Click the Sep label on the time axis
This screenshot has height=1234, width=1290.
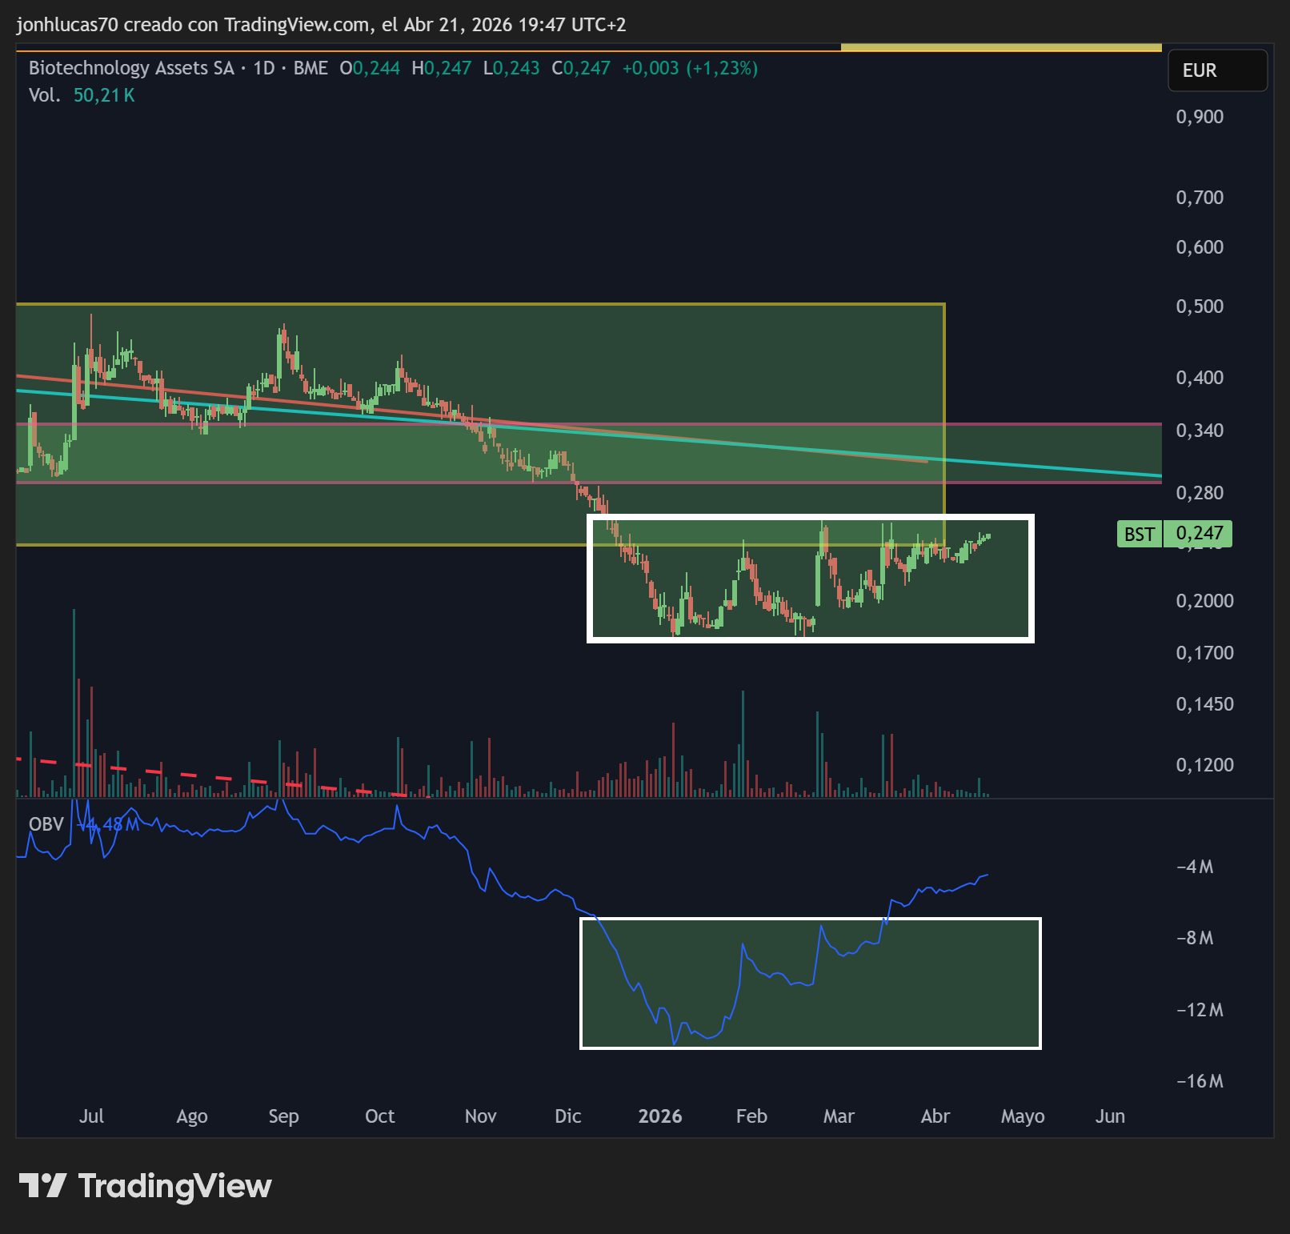pyautogui.click(x=283, y=1116)
